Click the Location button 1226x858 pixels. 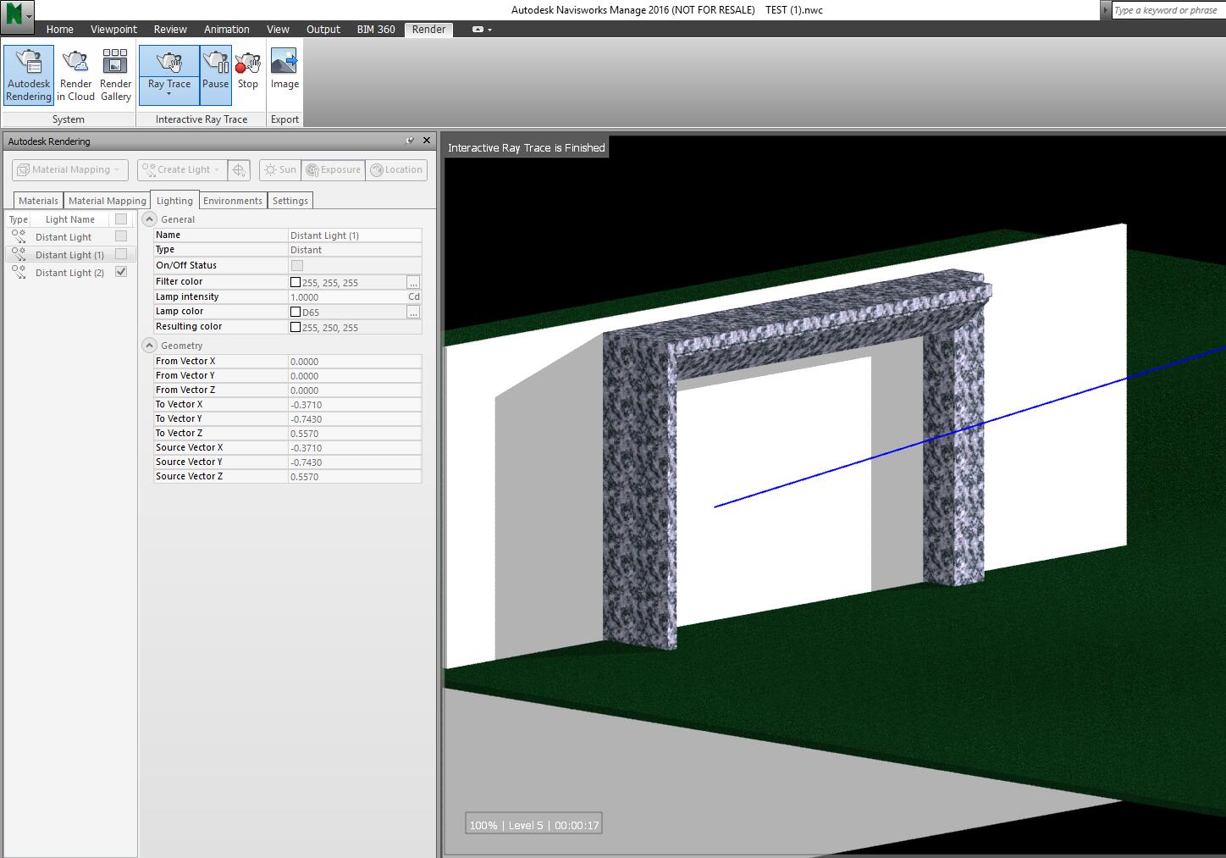coord(396,169)
